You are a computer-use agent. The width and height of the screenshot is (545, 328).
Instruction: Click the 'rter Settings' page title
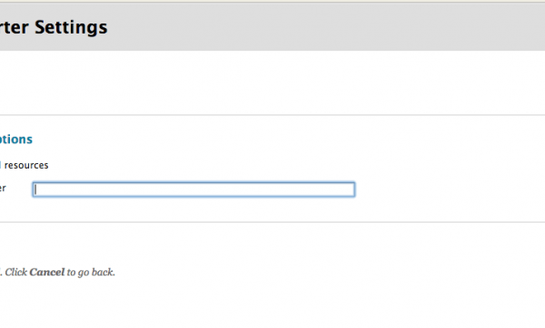[54, 27]
